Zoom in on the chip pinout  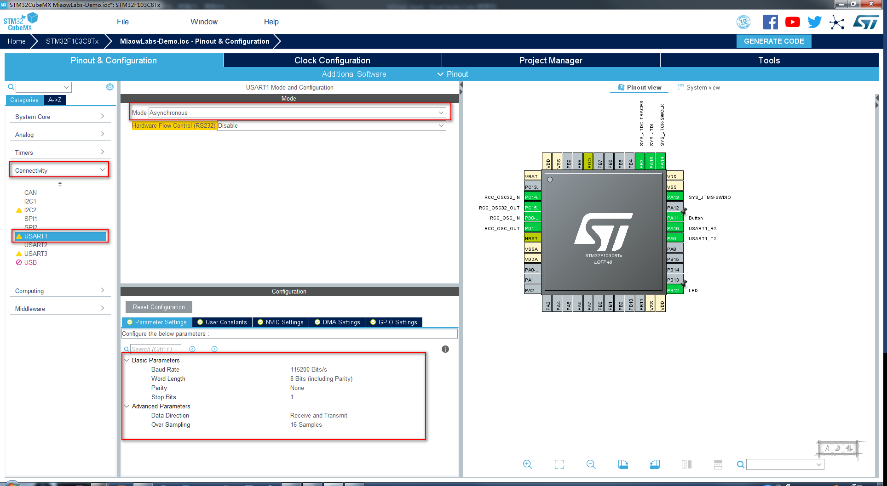pos(527,464)
